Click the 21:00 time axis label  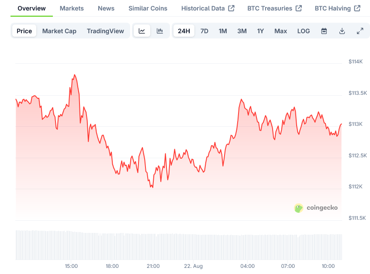coord(153,266)
